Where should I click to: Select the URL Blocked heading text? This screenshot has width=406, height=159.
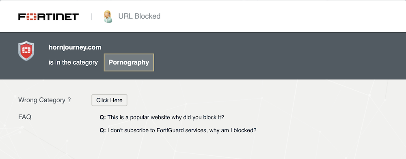click(x=139, y=16)
